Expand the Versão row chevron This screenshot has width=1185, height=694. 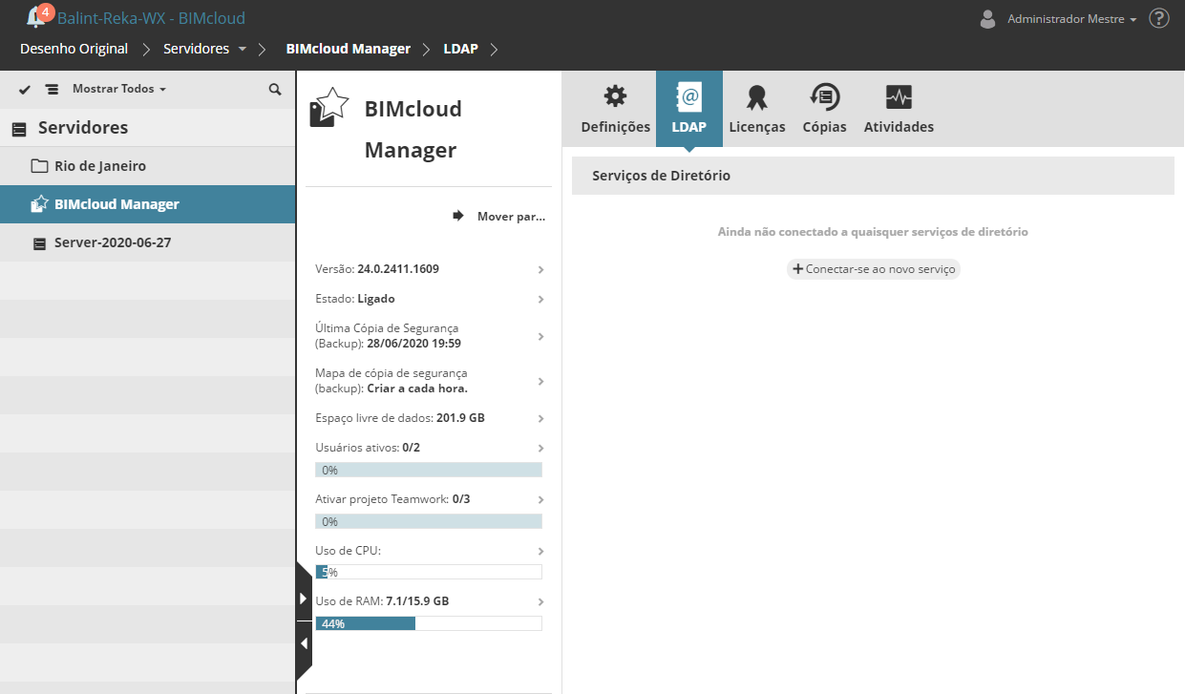coord(540,270)
